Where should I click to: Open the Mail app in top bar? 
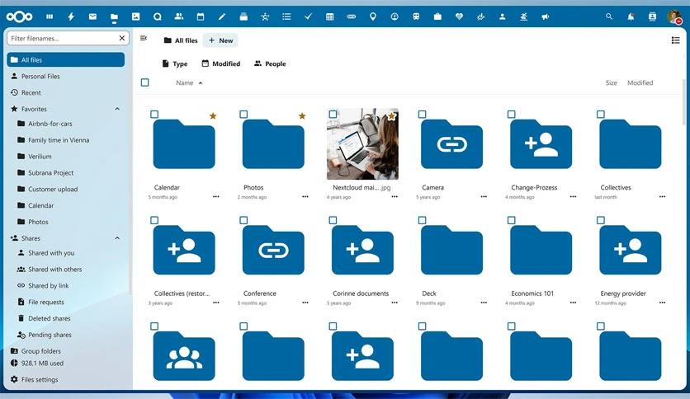tap(92, 16)
